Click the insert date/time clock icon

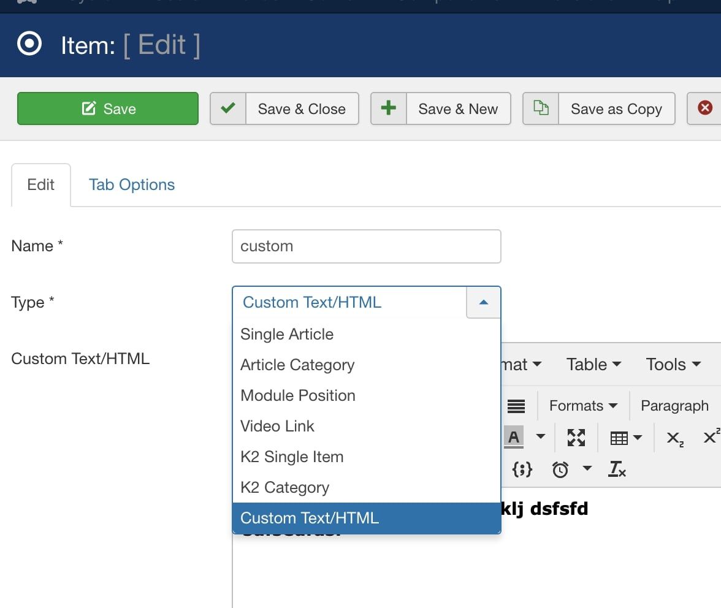click(x=560, y=469)
